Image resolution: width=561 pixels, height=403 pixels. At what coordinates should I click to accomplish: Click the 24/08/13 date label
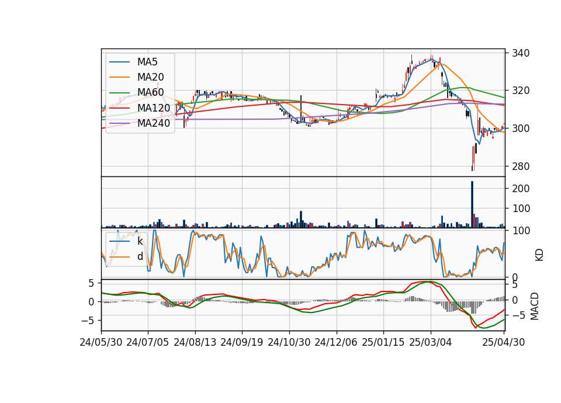coord(195,342)
